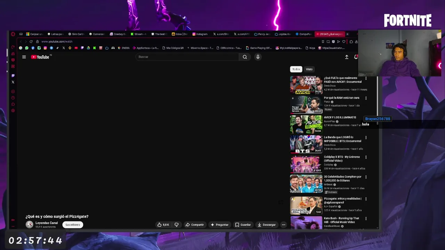Open the AppSorteos bookmark
Image resolution: width=445 pixels, height=250 pixels.
(x=146, y=48)
